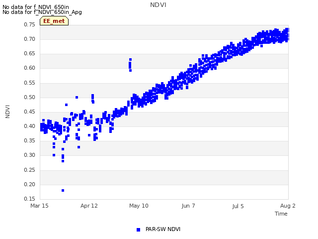Click the 0.75 y-axis tick label
This screenshot has width=318, height=239.
(29, 24)
